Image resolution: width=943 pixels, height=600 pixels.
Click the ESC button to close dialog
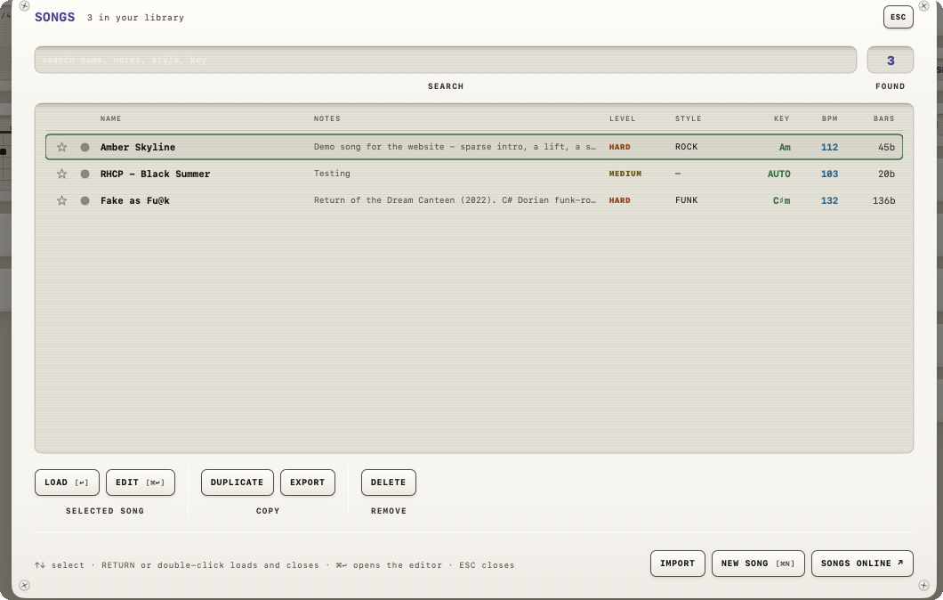coord(898,17)
